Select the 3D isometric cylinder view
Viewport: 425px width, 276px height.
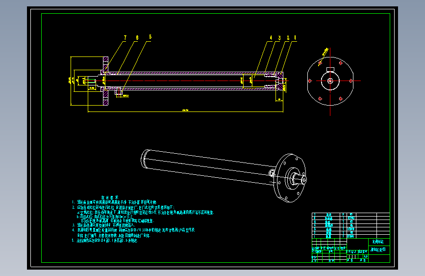click(x=224, y=175)
